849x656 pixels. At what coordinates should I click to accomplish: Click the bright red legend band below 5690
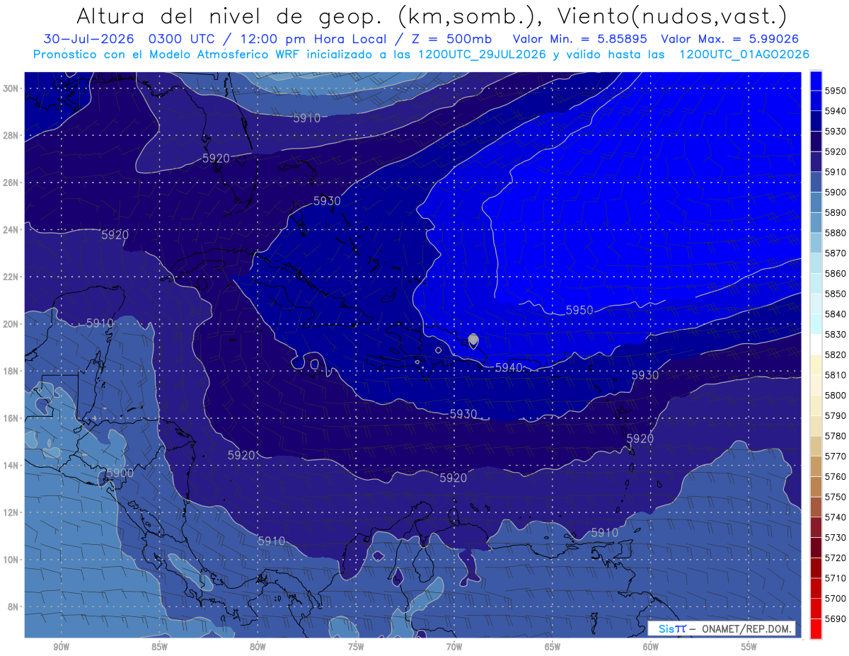(x=816, y=628)
